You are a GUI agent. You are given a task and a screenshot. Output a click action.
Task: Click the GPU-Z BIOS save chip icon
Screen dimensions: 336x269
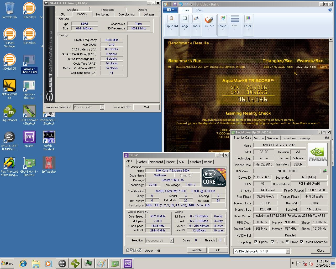(325, 171)
